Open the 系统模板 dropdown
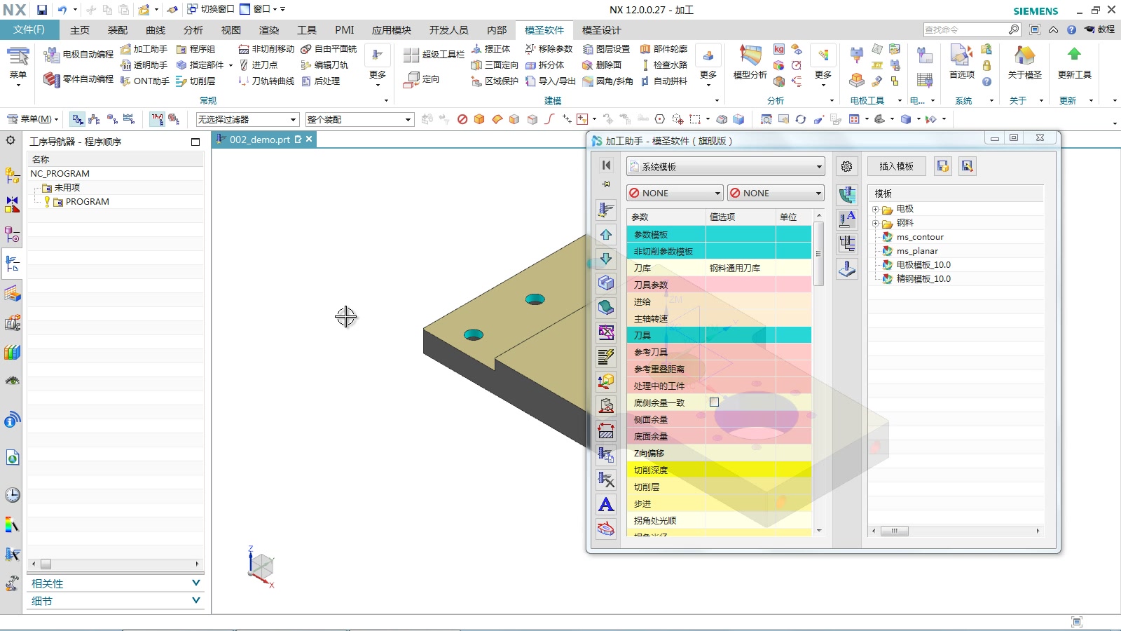The image size is (1121, 631). (x=725, y=167)
